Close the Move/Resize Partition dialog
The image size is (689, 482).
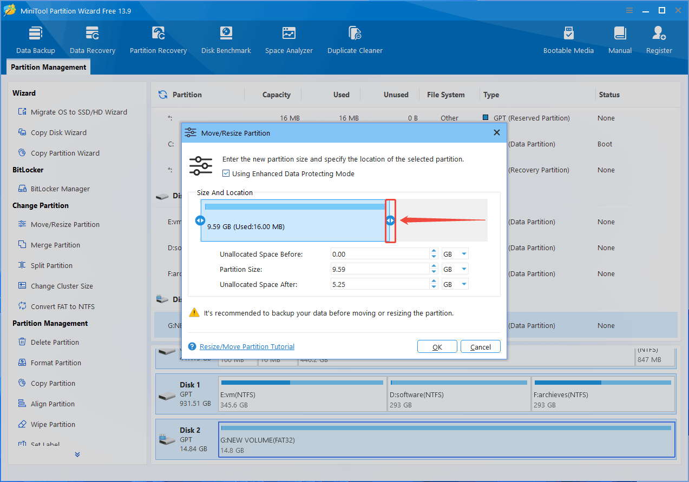[497, 132]
